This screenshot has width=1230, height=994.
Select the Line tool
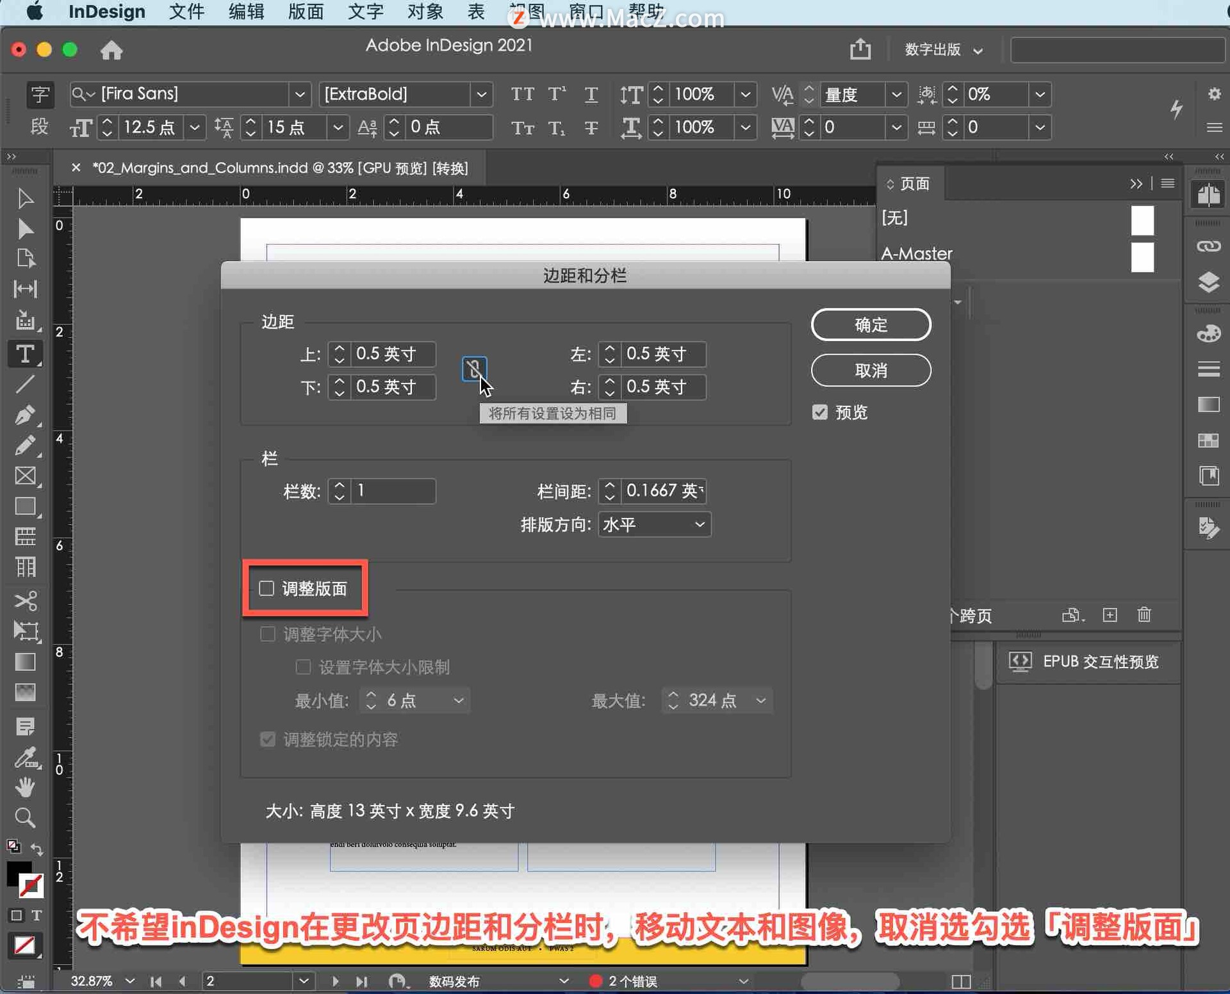[x=25, y=384]
